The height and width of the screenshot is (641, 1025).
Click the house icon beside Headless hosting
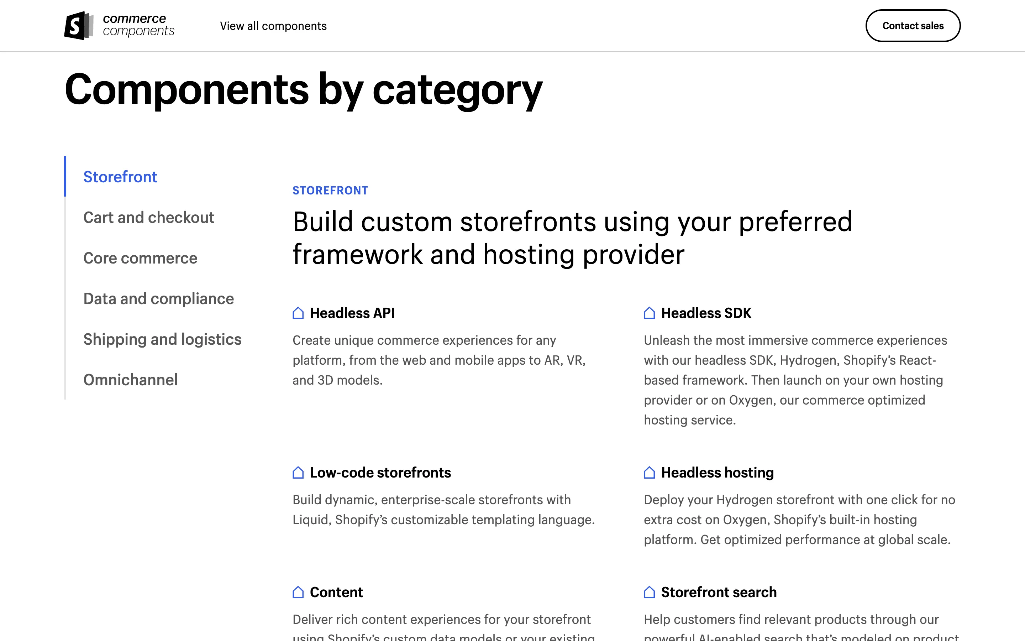649,472
